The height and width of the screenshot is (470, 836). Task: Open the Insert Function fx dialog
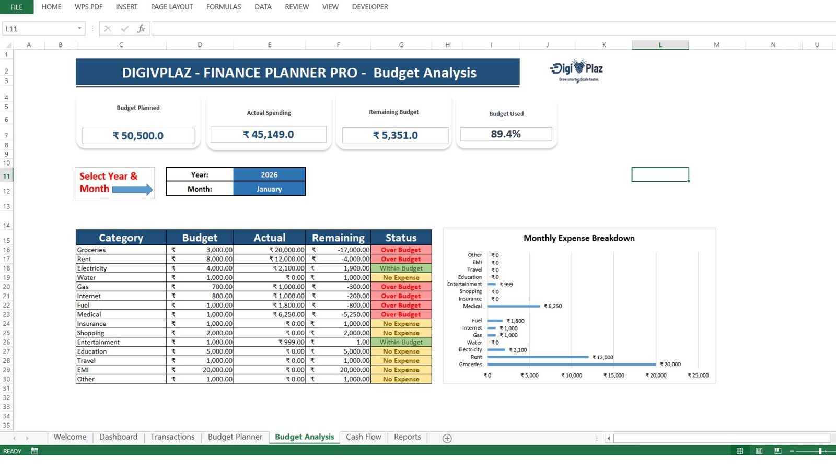coord(141,29)
